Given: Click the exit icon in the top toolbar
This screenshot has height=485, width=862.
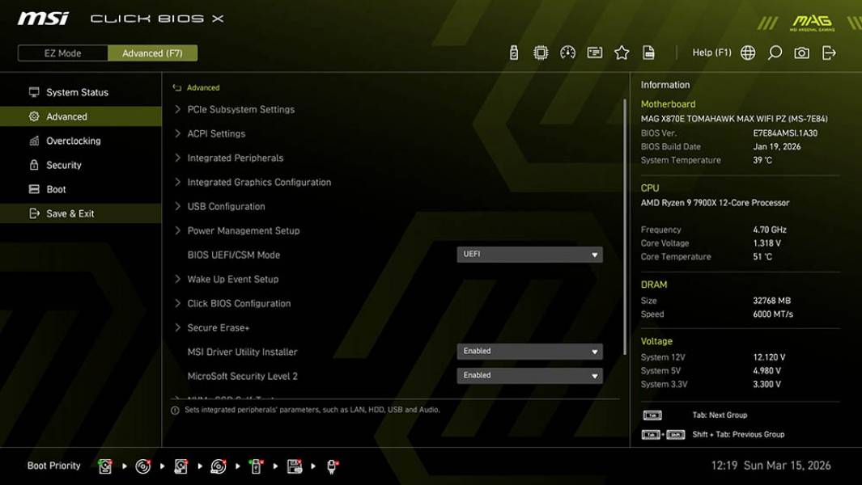Looking at the screenshot, I should (x=827, y=52).
